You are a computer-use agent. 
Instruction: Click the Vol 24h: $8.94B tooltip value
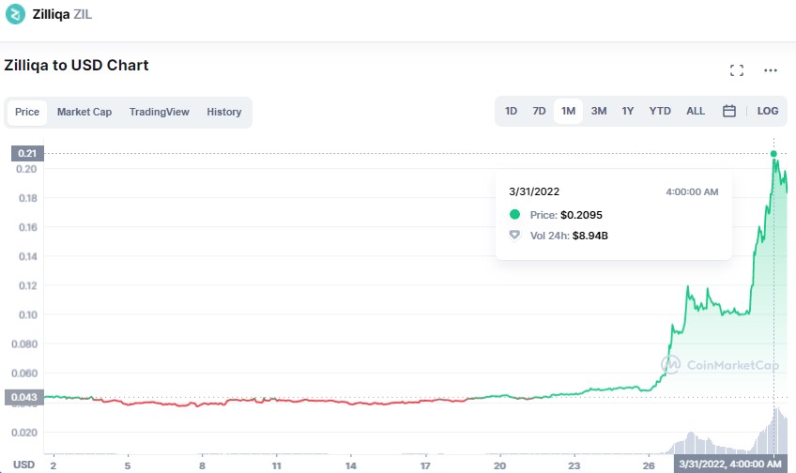click(x=589, y=236)
